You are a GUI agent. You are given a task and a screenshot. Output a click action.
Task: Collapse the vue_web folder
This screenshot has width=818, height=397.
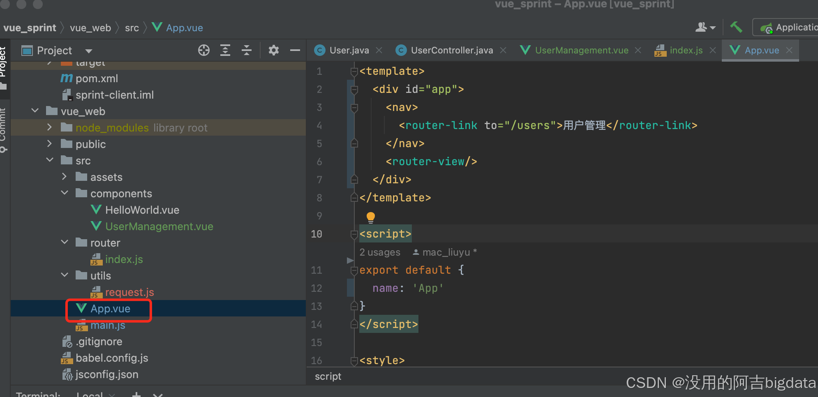pos(35,111)
